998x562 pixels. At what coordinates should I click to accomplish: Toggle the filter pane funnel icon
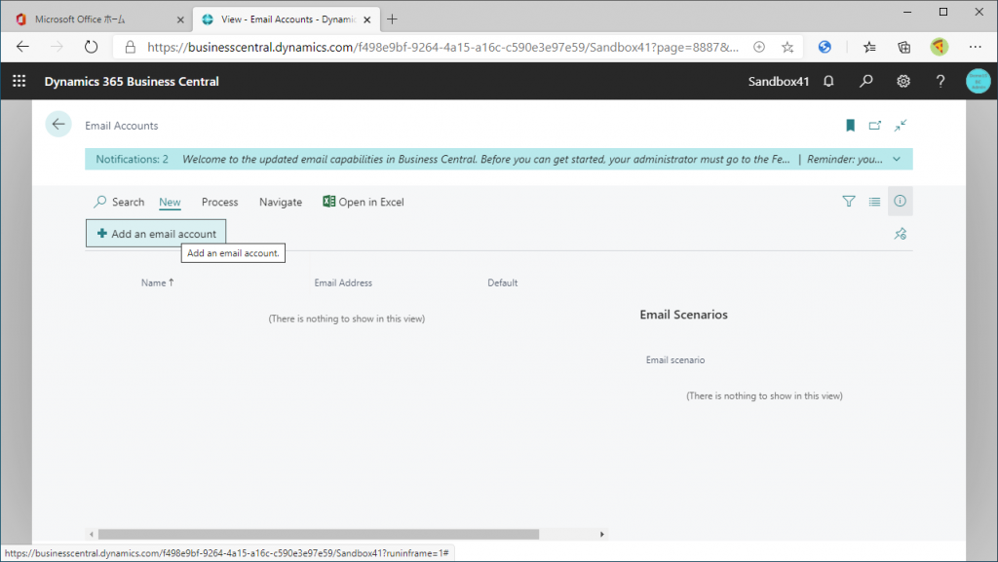pos(849,202)
